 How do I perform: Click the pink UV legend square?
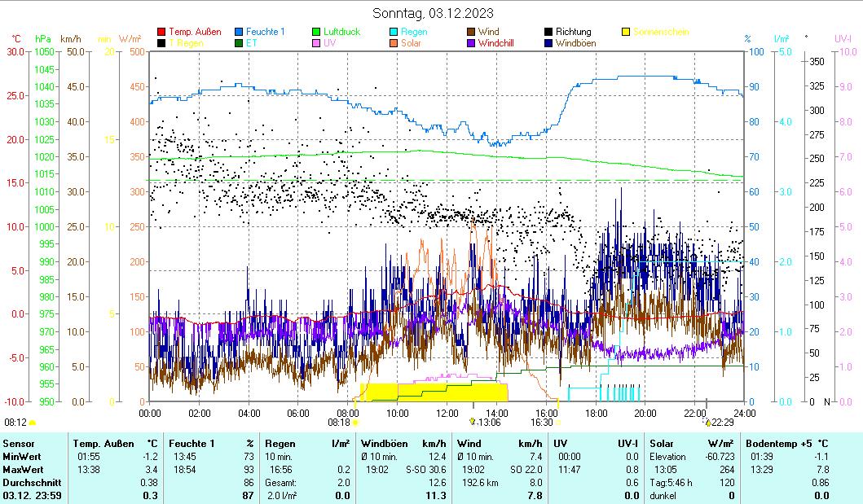pyautogui.click(x=318, y=42)
